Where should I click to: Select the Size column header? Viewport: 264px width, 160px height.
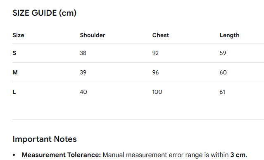pos(18,35)
